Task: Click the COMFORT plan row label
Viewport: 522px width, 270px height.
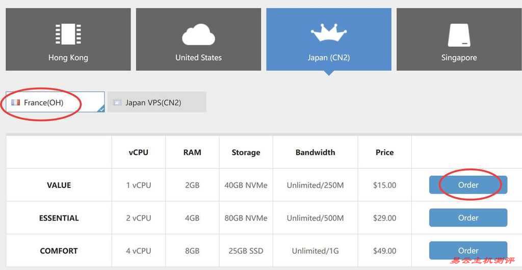Action: (x=59, y=251)
